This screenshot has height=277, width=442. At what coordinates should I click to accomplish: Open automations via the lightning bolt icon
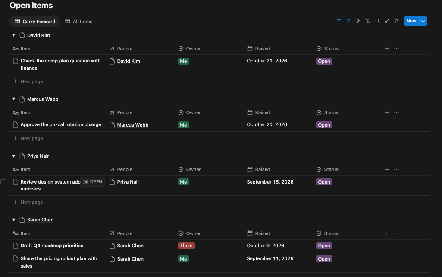tap(358, 21)
